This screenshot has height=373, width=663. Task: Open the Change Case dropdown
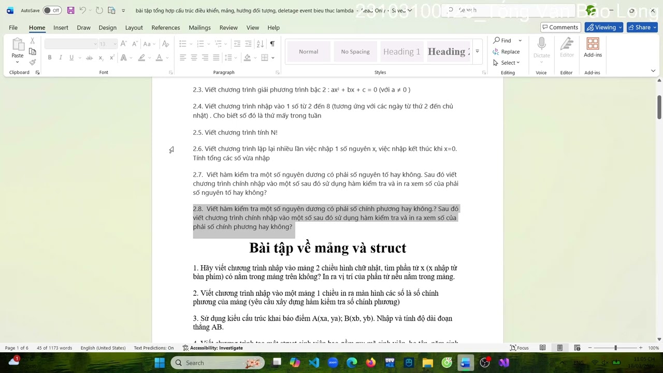click(x=149, y=44)
